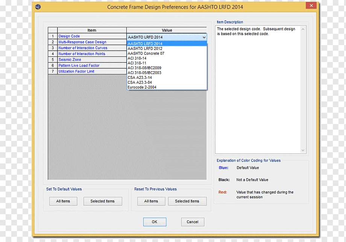This screenshot has height=242, width=346.
Task: Click the Utilization Factor Limit item
Action: click(92, 71)
